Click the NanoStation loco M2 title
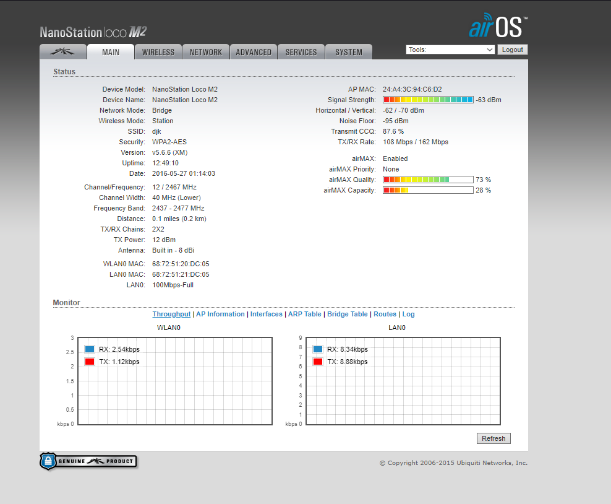 tap(93, 32)
